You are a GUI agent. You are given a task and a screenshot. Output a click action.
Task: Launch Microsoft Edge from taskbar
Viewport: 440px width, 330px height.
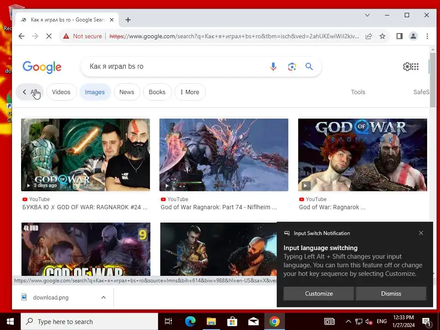(x=190, y=321)
